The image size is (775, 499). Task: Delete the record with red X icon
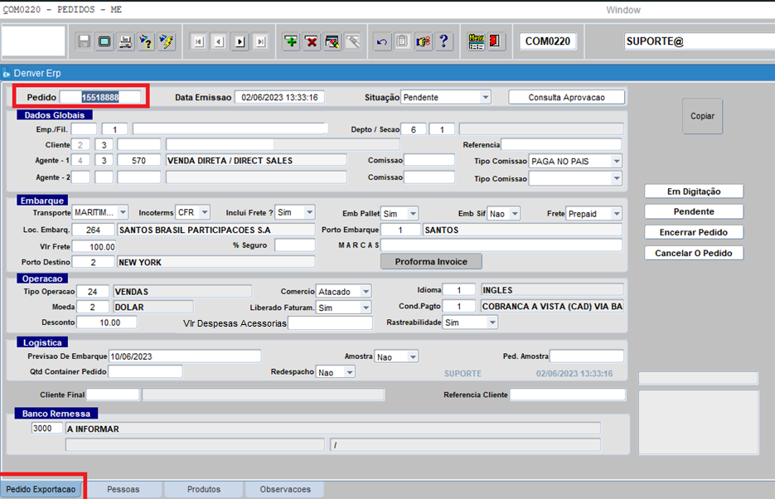(312, 41)
